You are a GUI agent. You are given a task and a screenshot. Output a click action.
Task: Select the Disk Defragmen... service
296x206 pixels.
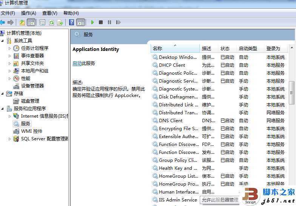(219, 97)
